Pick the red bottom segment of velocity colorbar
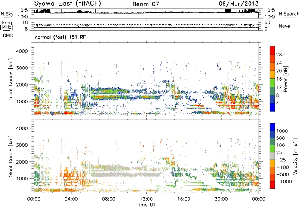Screen dimensions: 299x207 pos(272,185)
